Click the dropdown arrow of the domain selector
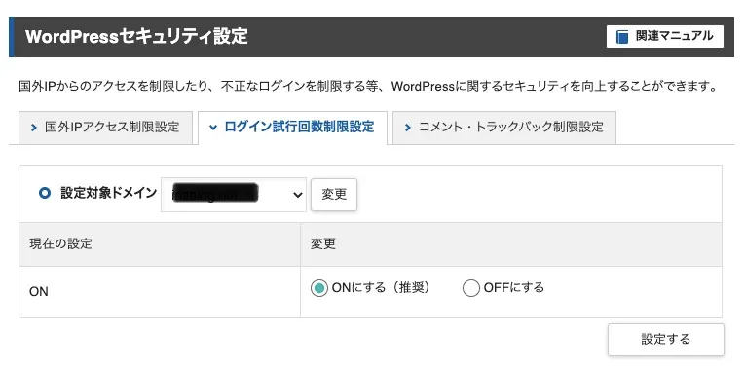The width and height of the screenshot is (745, 370). click(298, 195)
